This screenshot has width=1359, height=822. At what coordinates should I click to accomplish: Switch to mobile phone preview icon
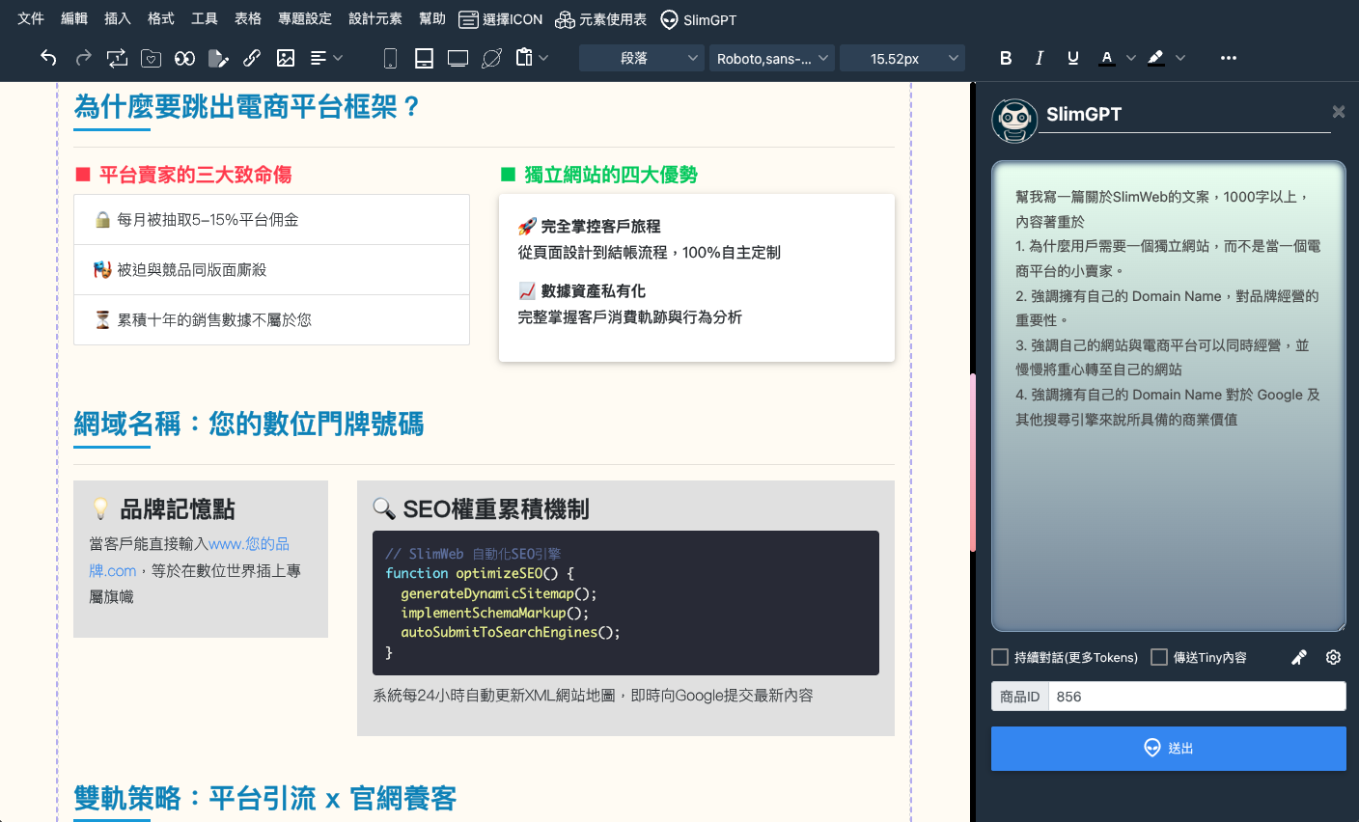click(x=390, y=59)
